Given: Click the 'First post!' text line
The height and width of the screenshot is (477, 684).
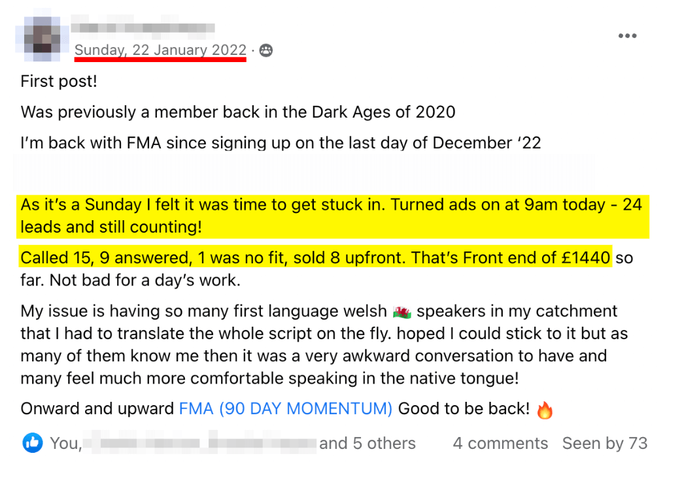Looking at the screenshot, I should click(x=59, y=82).
